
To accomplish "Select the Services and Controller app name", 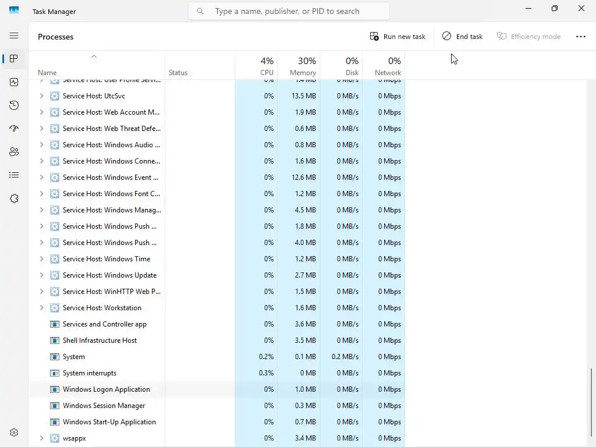I will (105, 324).
